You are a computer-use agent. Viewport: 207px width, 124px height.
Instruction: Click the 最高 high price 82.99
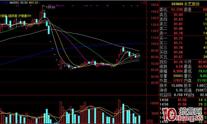[203, 66]
